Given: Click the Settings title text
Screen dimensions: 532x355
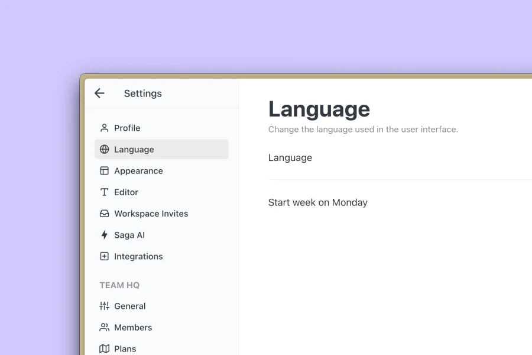Looking at the screenshot, I should pos(143,93).
